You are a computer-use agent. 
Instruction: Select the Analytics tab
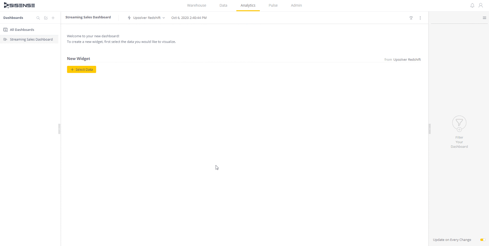click(248, 5)
